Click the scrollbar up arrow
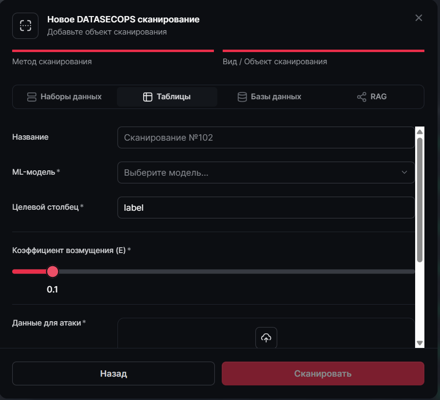 [420, 132]
